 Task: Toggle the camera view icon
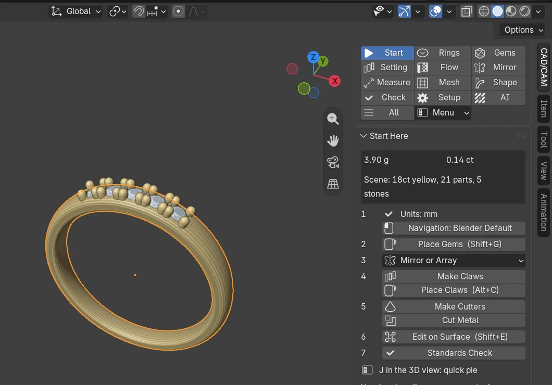pos(333,162)
